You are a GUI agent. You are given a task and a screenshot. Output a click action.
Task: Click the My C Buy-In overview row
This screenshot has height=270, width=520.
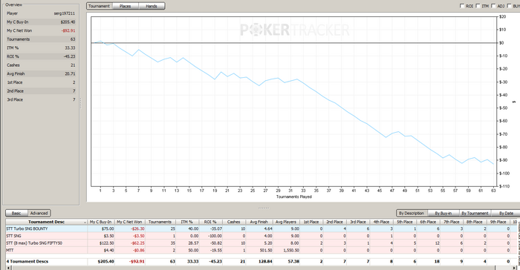coord(41,22)
